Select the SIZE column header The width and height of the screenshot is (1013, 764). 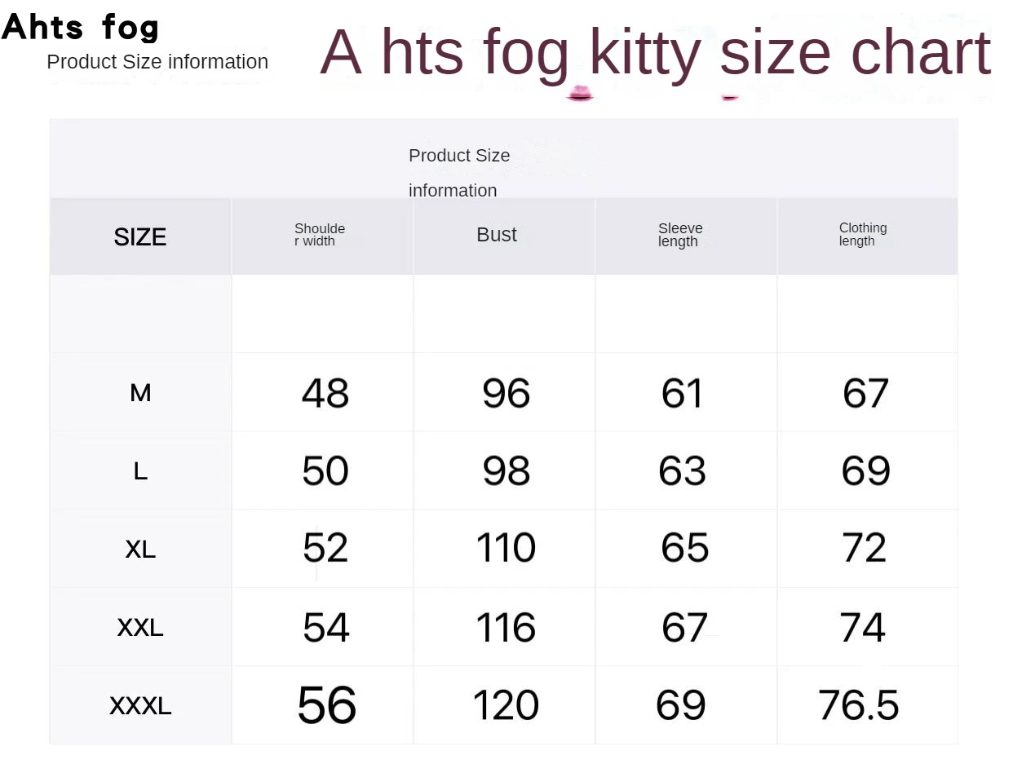(x=140, y=236)
